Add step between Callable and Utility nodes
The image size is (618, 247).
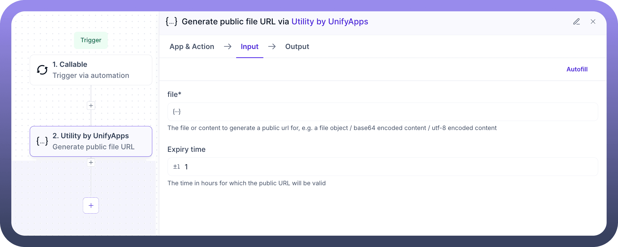(91, 106)
